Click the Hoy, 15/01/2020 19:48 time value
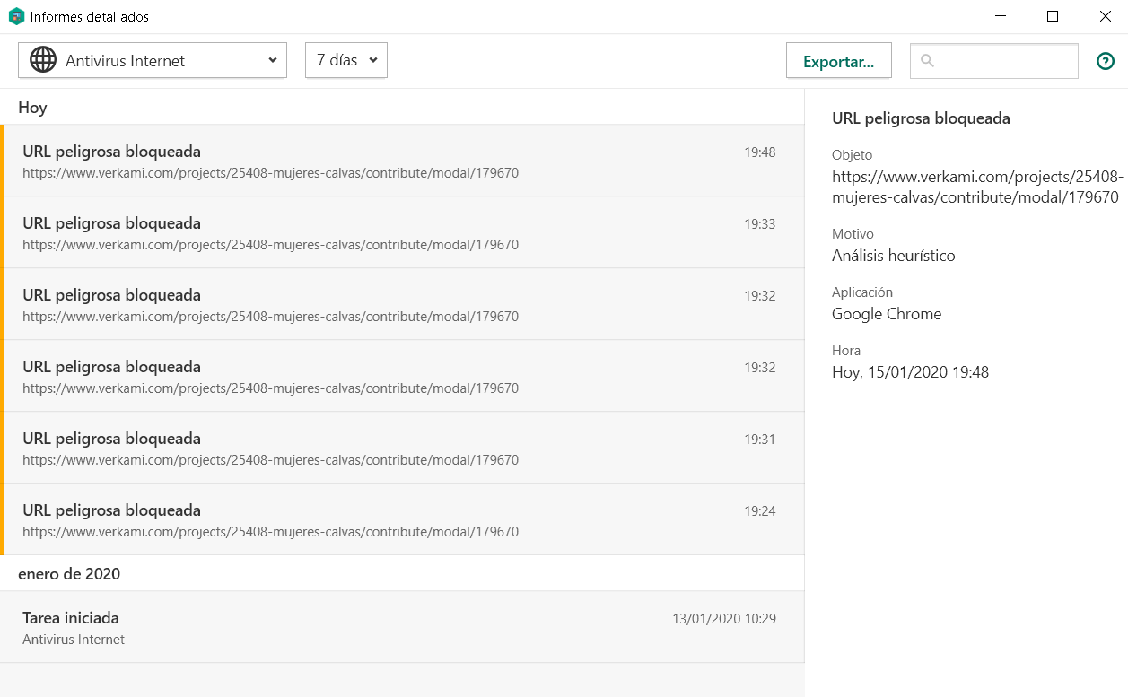Image resolution: width=1128 pixels, height=697 pixels. (x=910, y=372)
